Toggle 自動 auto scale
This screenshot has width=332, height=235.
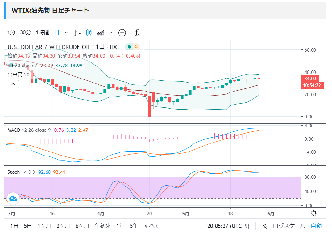[x=316, y=226]
